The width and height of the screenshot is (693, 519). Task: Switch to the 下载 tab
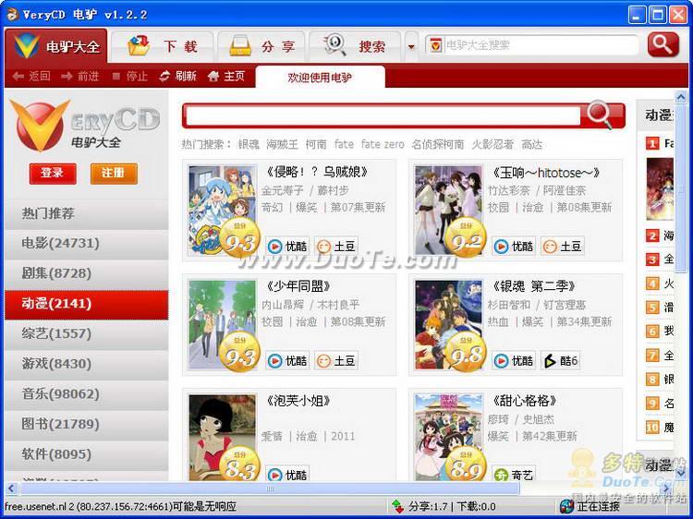coord(164,46)
